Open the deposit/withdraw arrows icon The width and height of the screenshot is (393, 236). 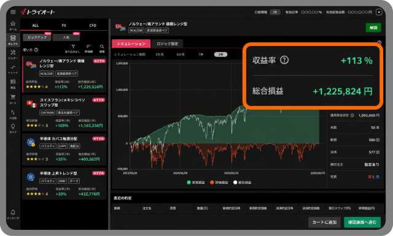point(13,114)
